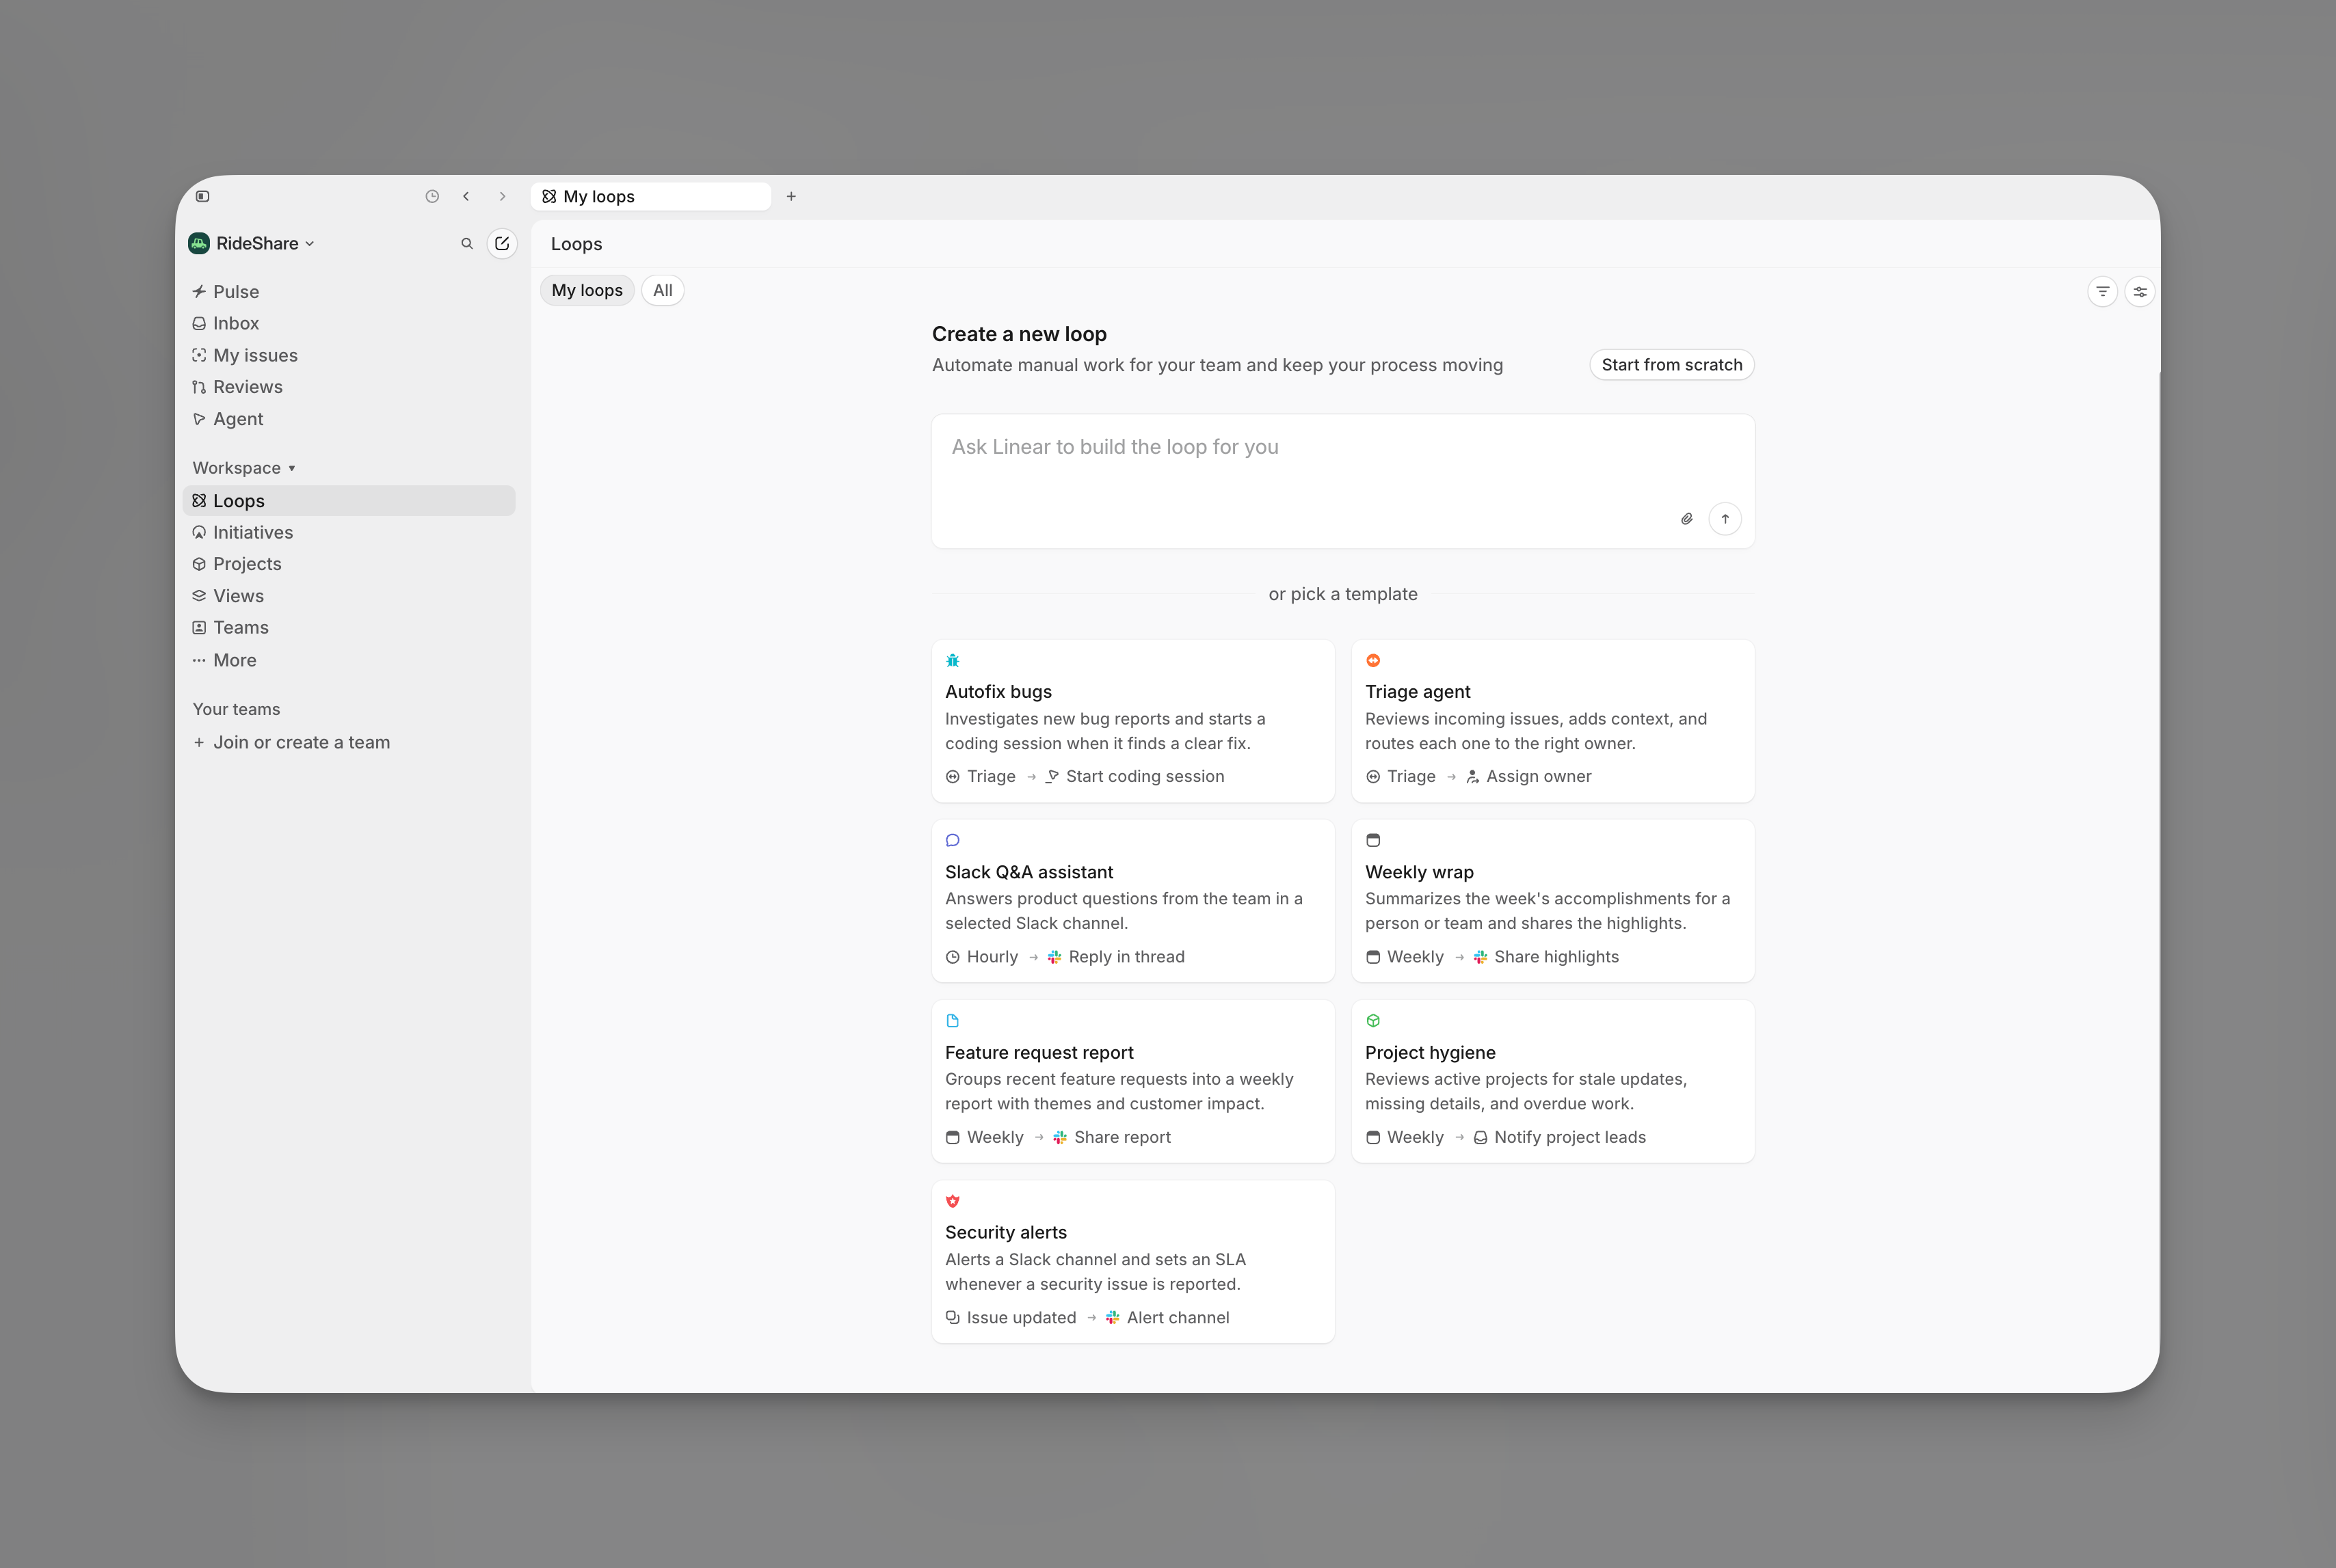Collapse the Workspace section
The height and width of the screenshot is (1568, 2336).
click(244, 468)
